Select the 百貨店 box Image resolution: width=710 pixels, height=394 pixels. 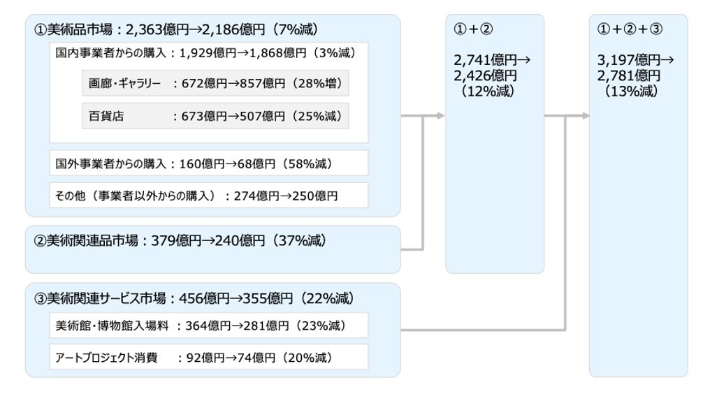point(215,116)
